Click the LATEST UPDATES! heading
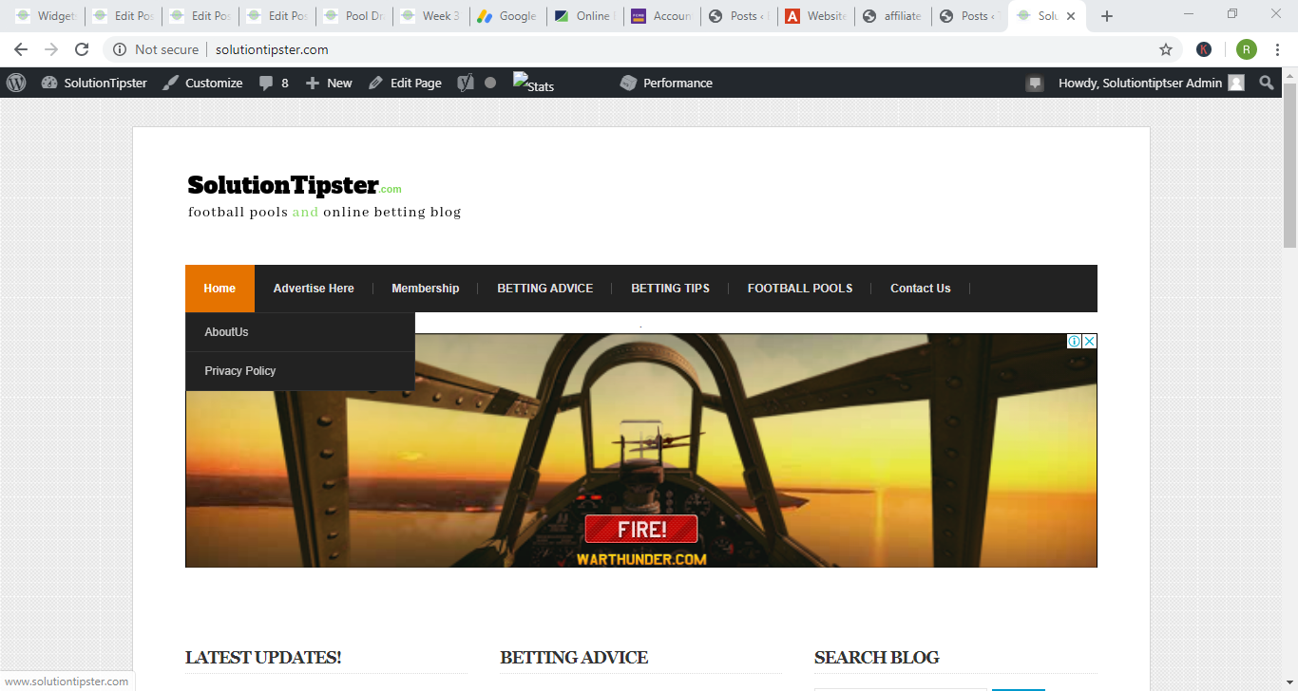Image resolution: width=1298 pixels, height=691 pixels. tap(263, 657)
